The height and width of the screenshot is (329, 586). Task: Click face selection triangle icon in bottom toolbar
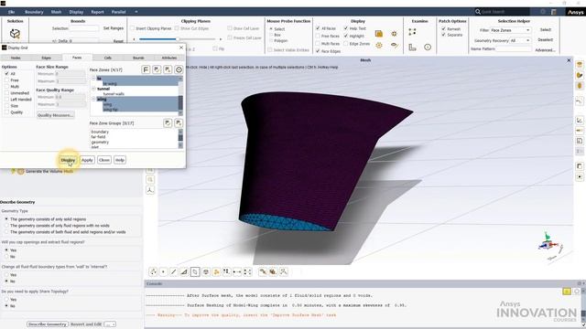point(184,272)
